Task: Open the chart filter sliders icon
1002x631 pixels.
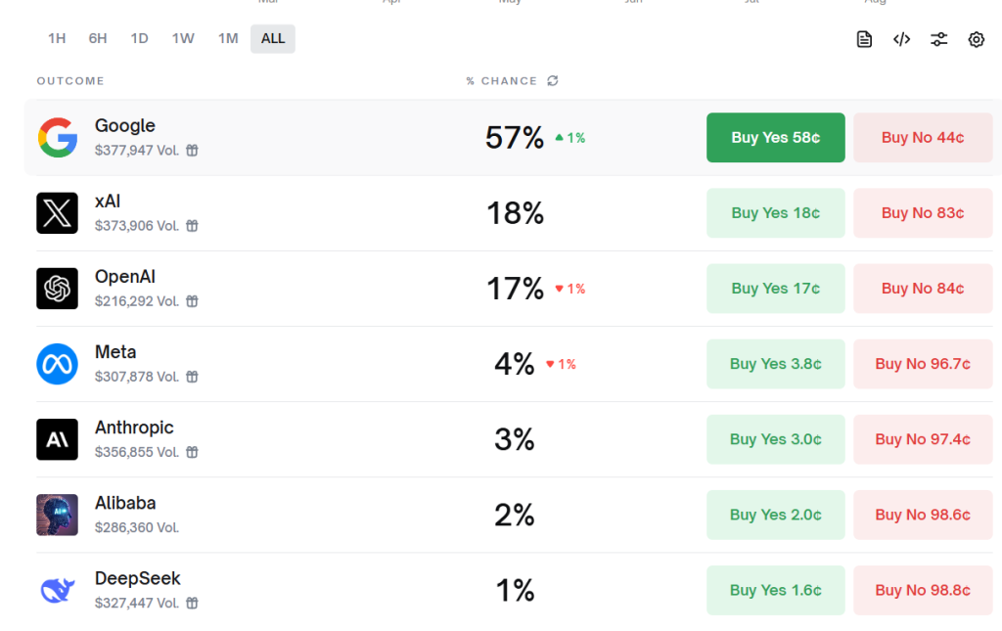Action: click(x=938, y=39)
